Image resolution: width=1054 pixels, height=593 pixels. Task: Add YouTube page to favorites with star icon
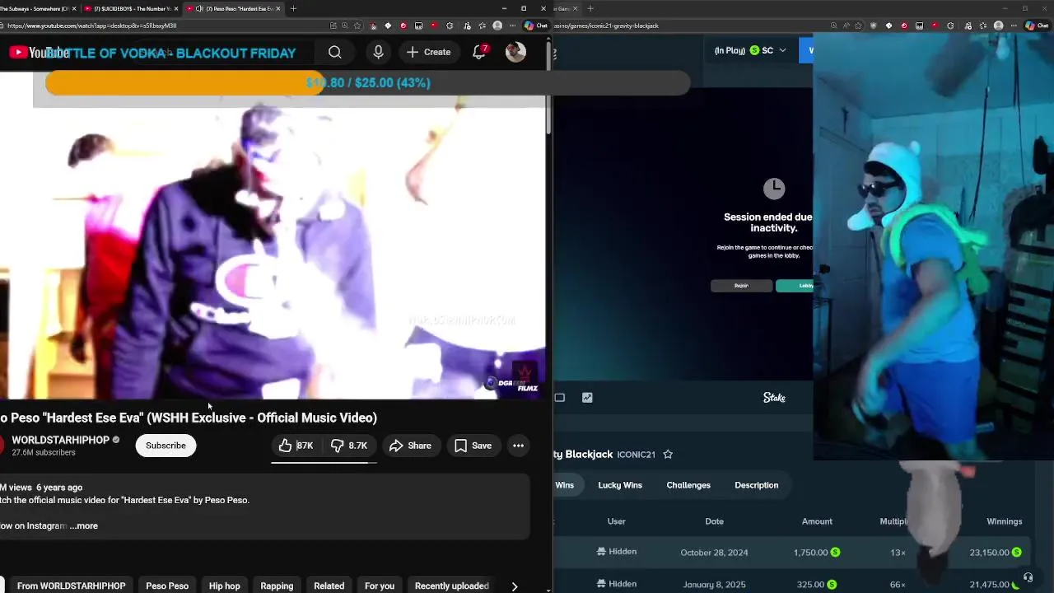pos(357,26)
